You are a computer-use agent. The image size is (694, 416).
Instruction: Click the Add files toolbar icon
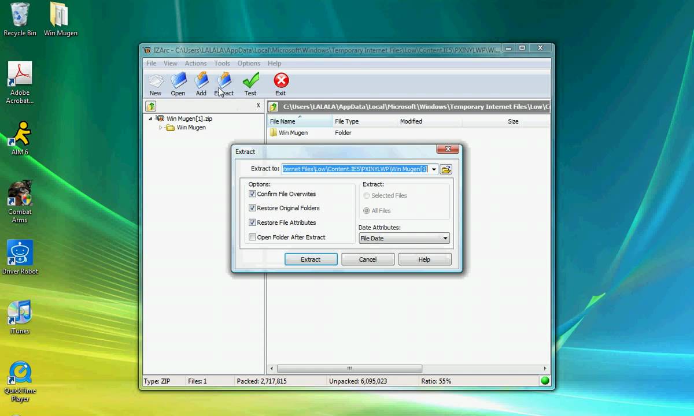click(201, 84)
